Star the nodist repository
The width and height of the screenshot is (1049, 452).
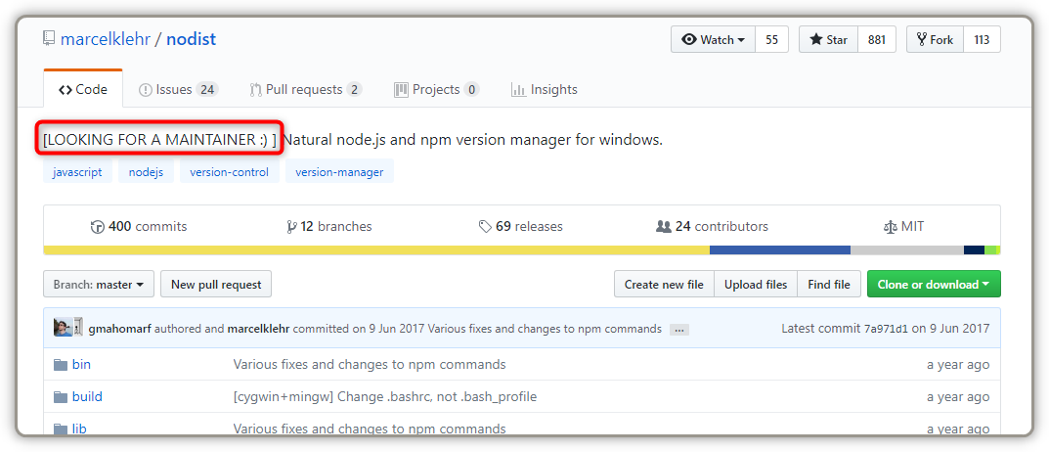[828, 39]
